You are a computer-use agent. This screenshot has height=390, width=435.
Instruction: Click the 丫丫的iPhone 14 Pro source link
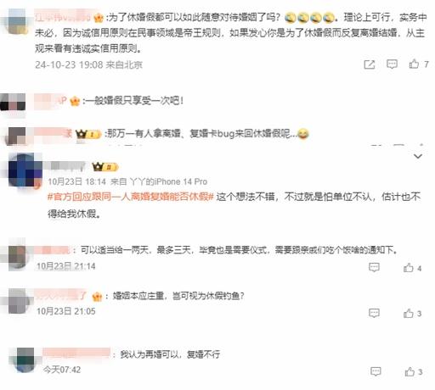[x=168, y=181]
